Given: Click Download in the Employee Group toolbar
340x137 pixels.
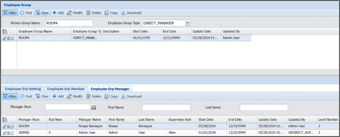Looking at the screenshot, I should (x=131, y=13).
